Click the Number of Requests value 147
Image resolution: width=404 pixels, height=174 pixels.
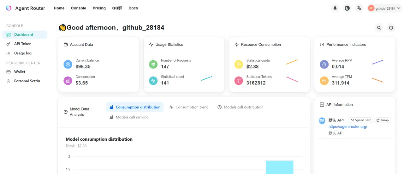click(x=165, y=67)
